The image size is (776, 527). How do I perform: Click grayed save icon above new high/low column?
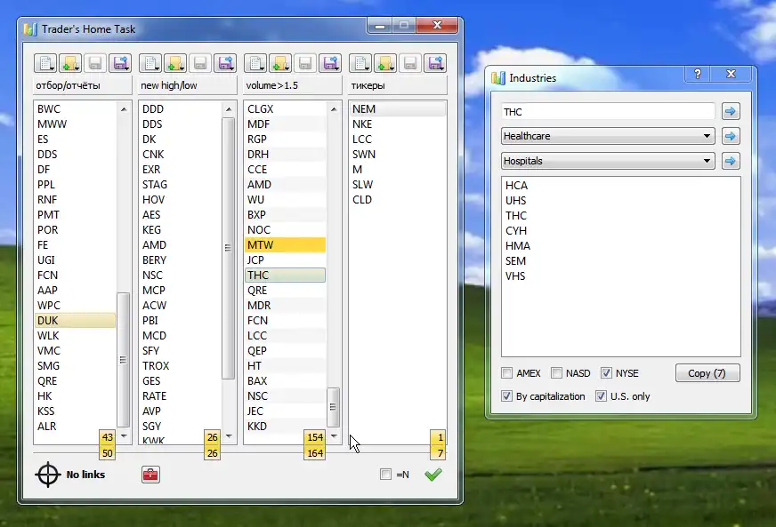tap(200, 63)
